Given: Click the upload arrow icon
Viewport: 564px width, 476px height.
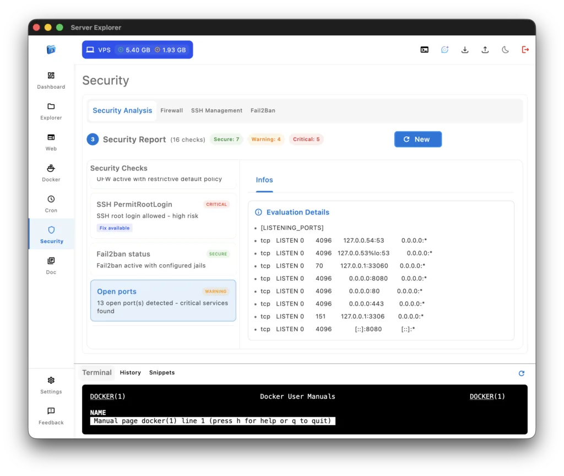Looking at the screenshot, I should (x=485, y=50).
